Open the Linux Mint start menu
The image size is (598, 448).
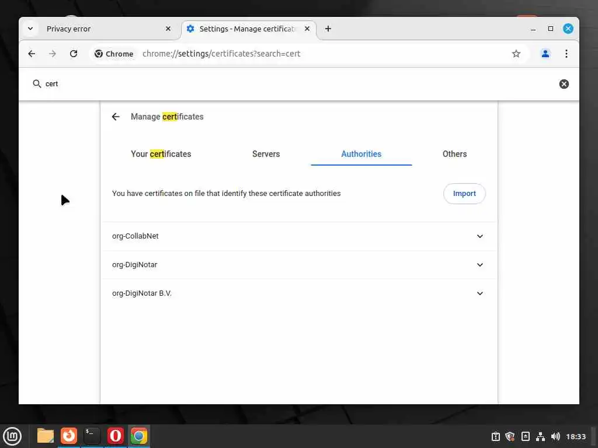pos(12,436)
